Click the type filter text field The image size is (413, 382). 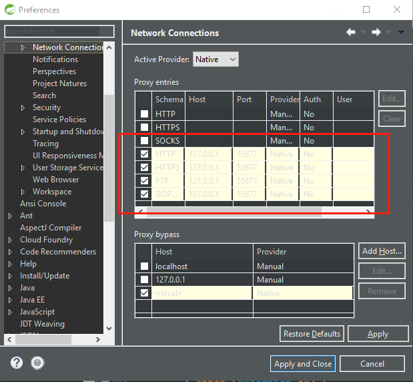(59, 31)
